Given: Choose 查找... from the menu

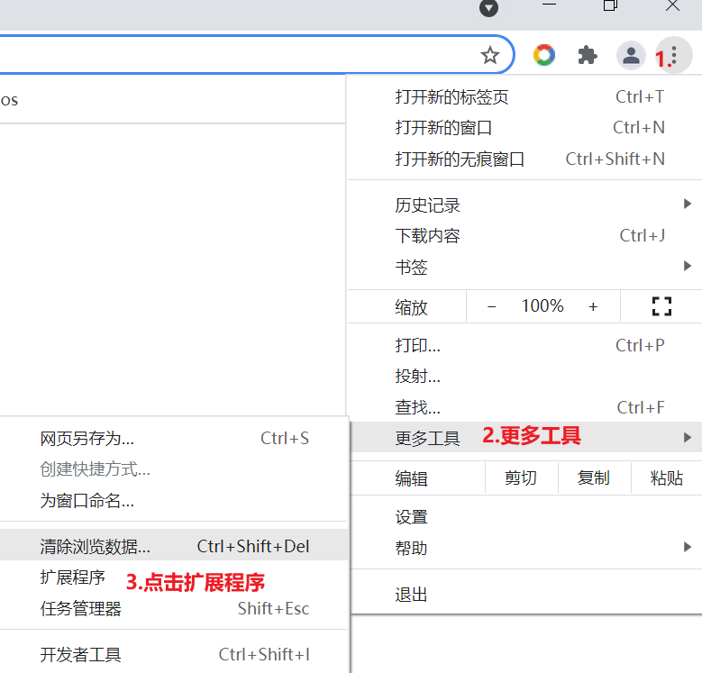Looking at the screenshot, I should (x=524, y=407).
